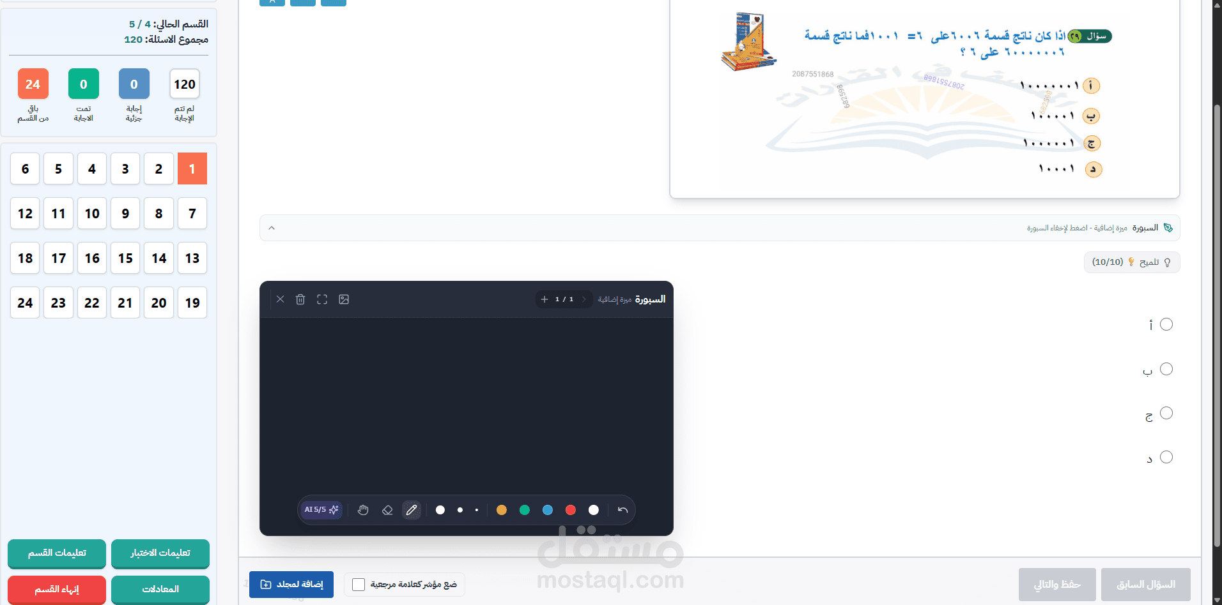This screenshot has height=605, width=1222.
Task: Go to question 5
Action: pos(58,168)
